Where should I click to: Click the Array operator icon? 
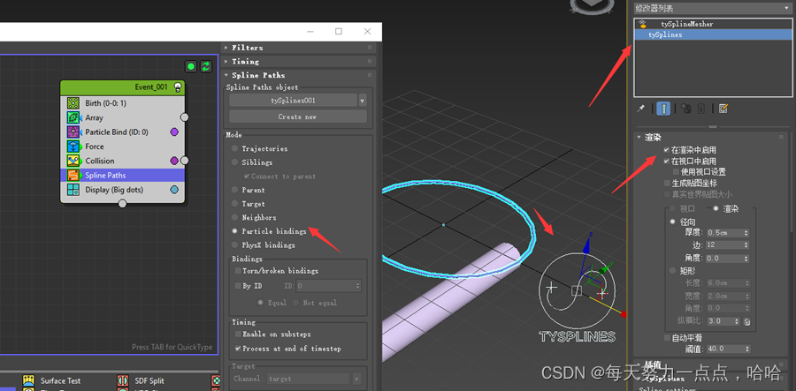(x=73, y=117)
